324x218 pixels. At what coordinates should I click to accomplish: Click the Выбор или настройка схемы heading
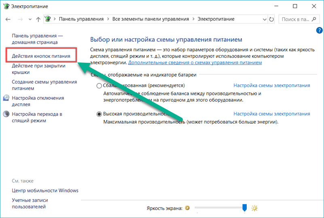pyautogui.click(x=166, y=40)
